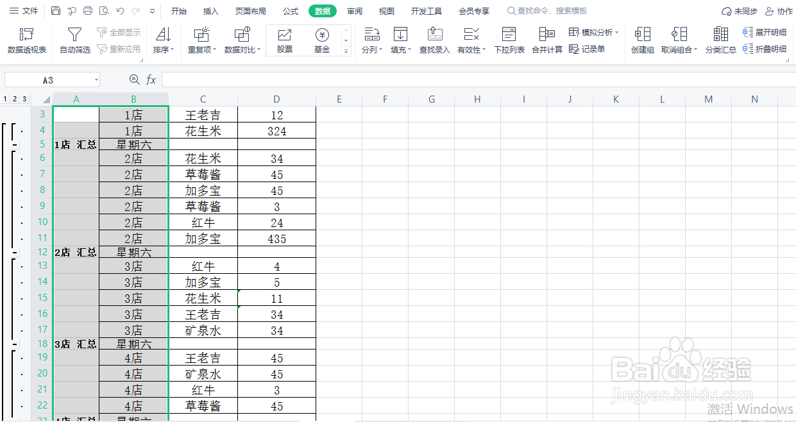Open the quick access customize dropdown arrow

pyautogui.click(x=152, y=12)
